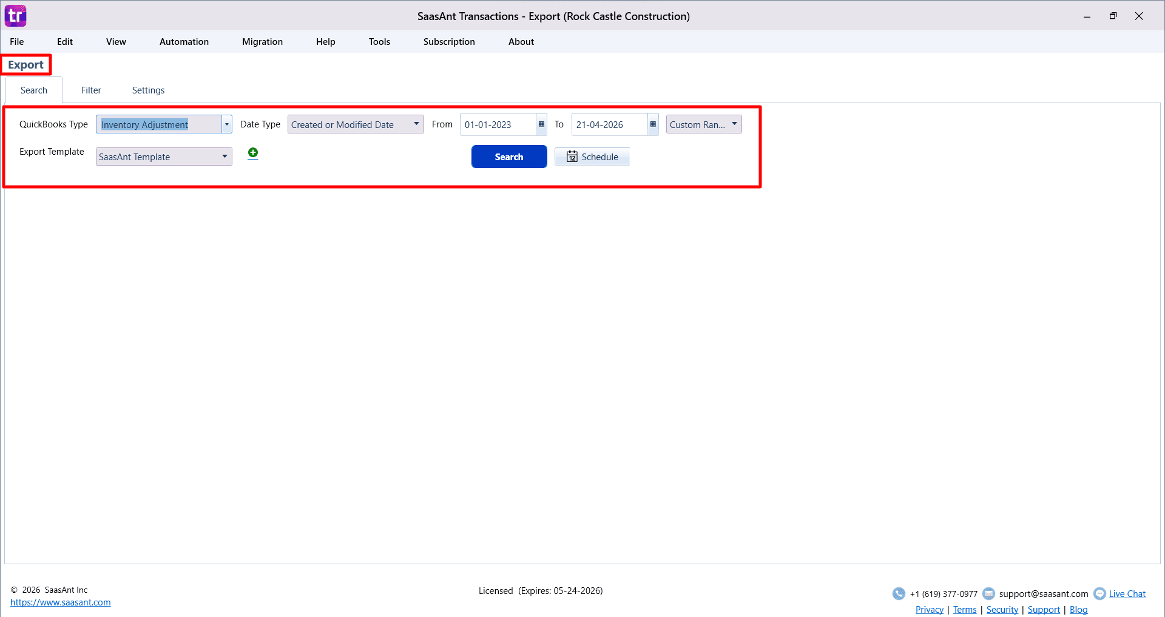
Task: Restore down the SaasAnt Transactions window
Action: click(x=1113, y=16)
